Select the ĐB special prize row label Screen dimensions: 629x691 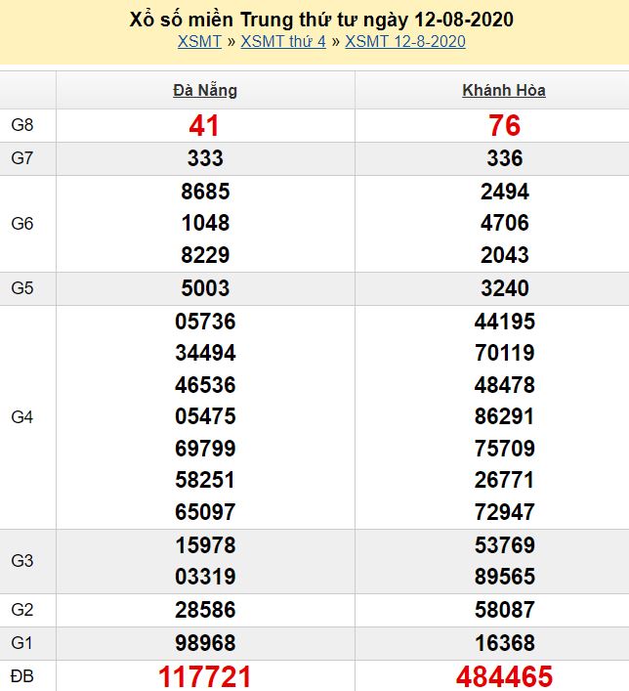click(21, 675)
